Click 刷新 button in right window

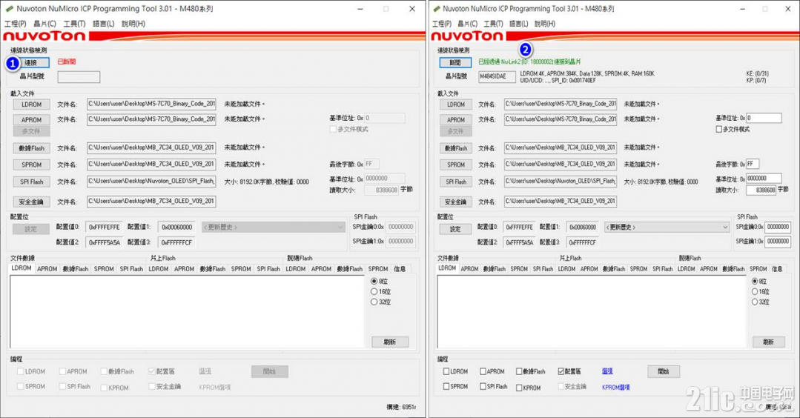(x=768, y=342)
